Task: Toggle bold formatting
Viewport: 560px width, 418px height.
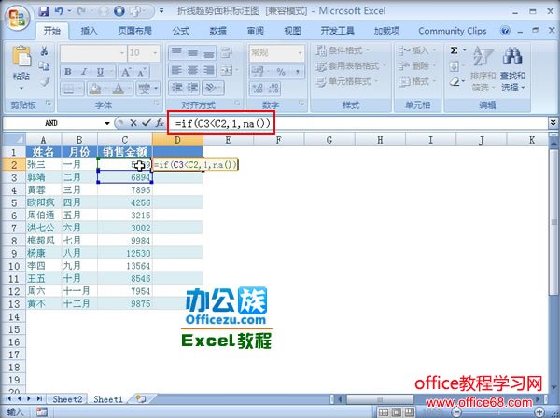Action: [x=68, y=72]
